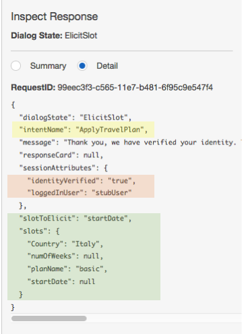Click the identityVerified true line

[82, 181]
